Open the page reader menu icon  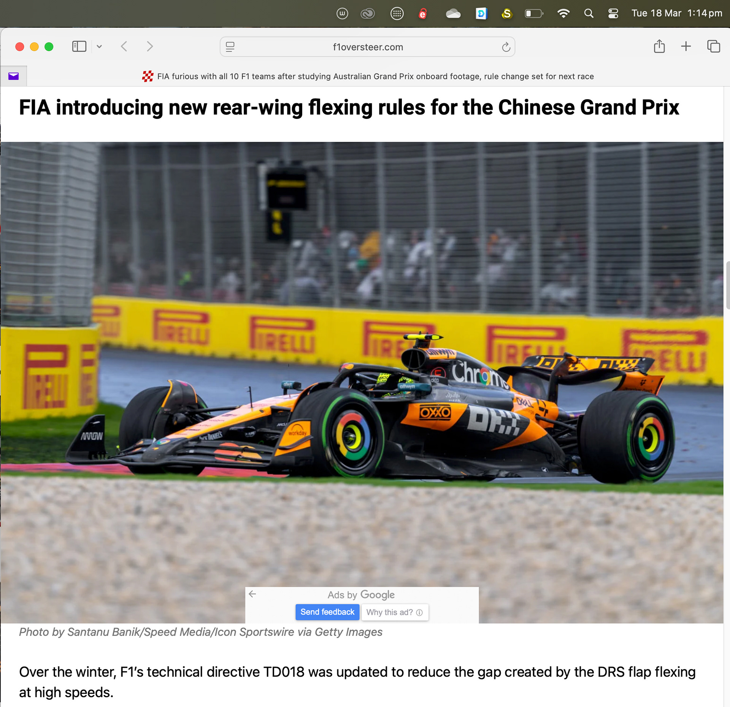[x=230, y=47]
